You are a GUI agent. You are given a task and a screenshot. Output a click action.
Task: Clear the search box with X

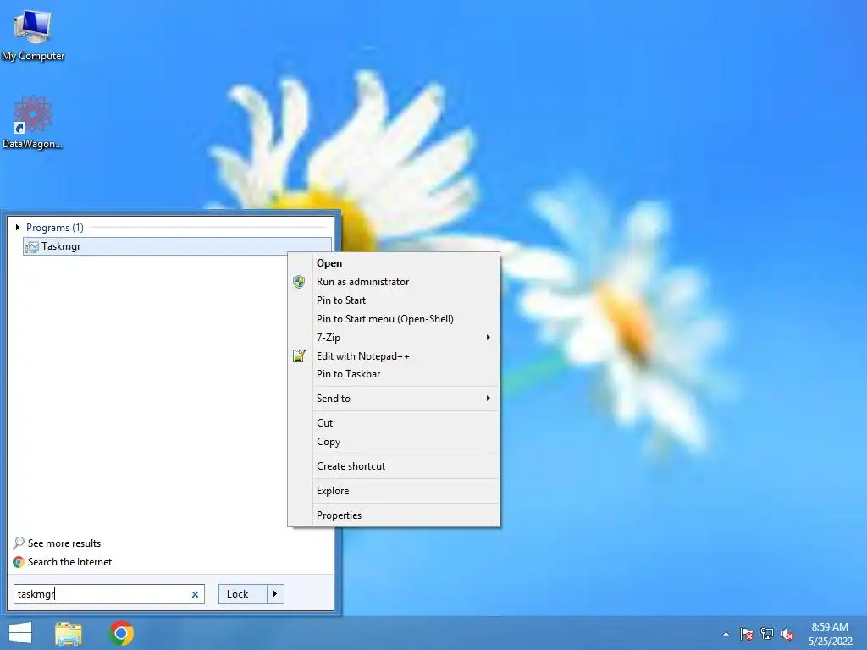(x=195, y=595)
